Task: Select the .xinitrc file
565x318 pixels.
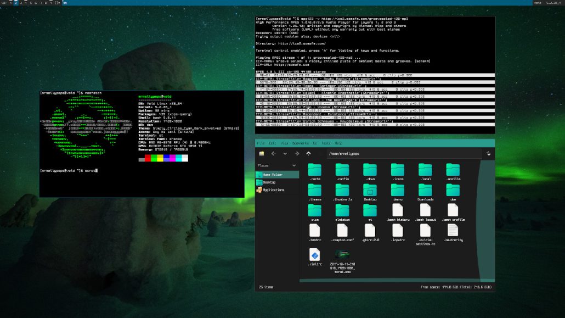Action: (314, 254)
